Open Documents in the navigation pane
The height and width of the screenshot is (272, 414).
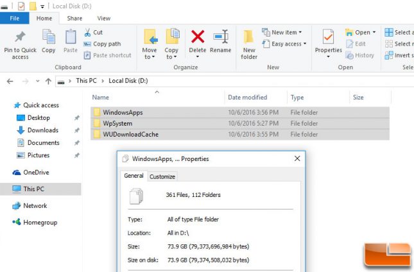coord(38,142)
